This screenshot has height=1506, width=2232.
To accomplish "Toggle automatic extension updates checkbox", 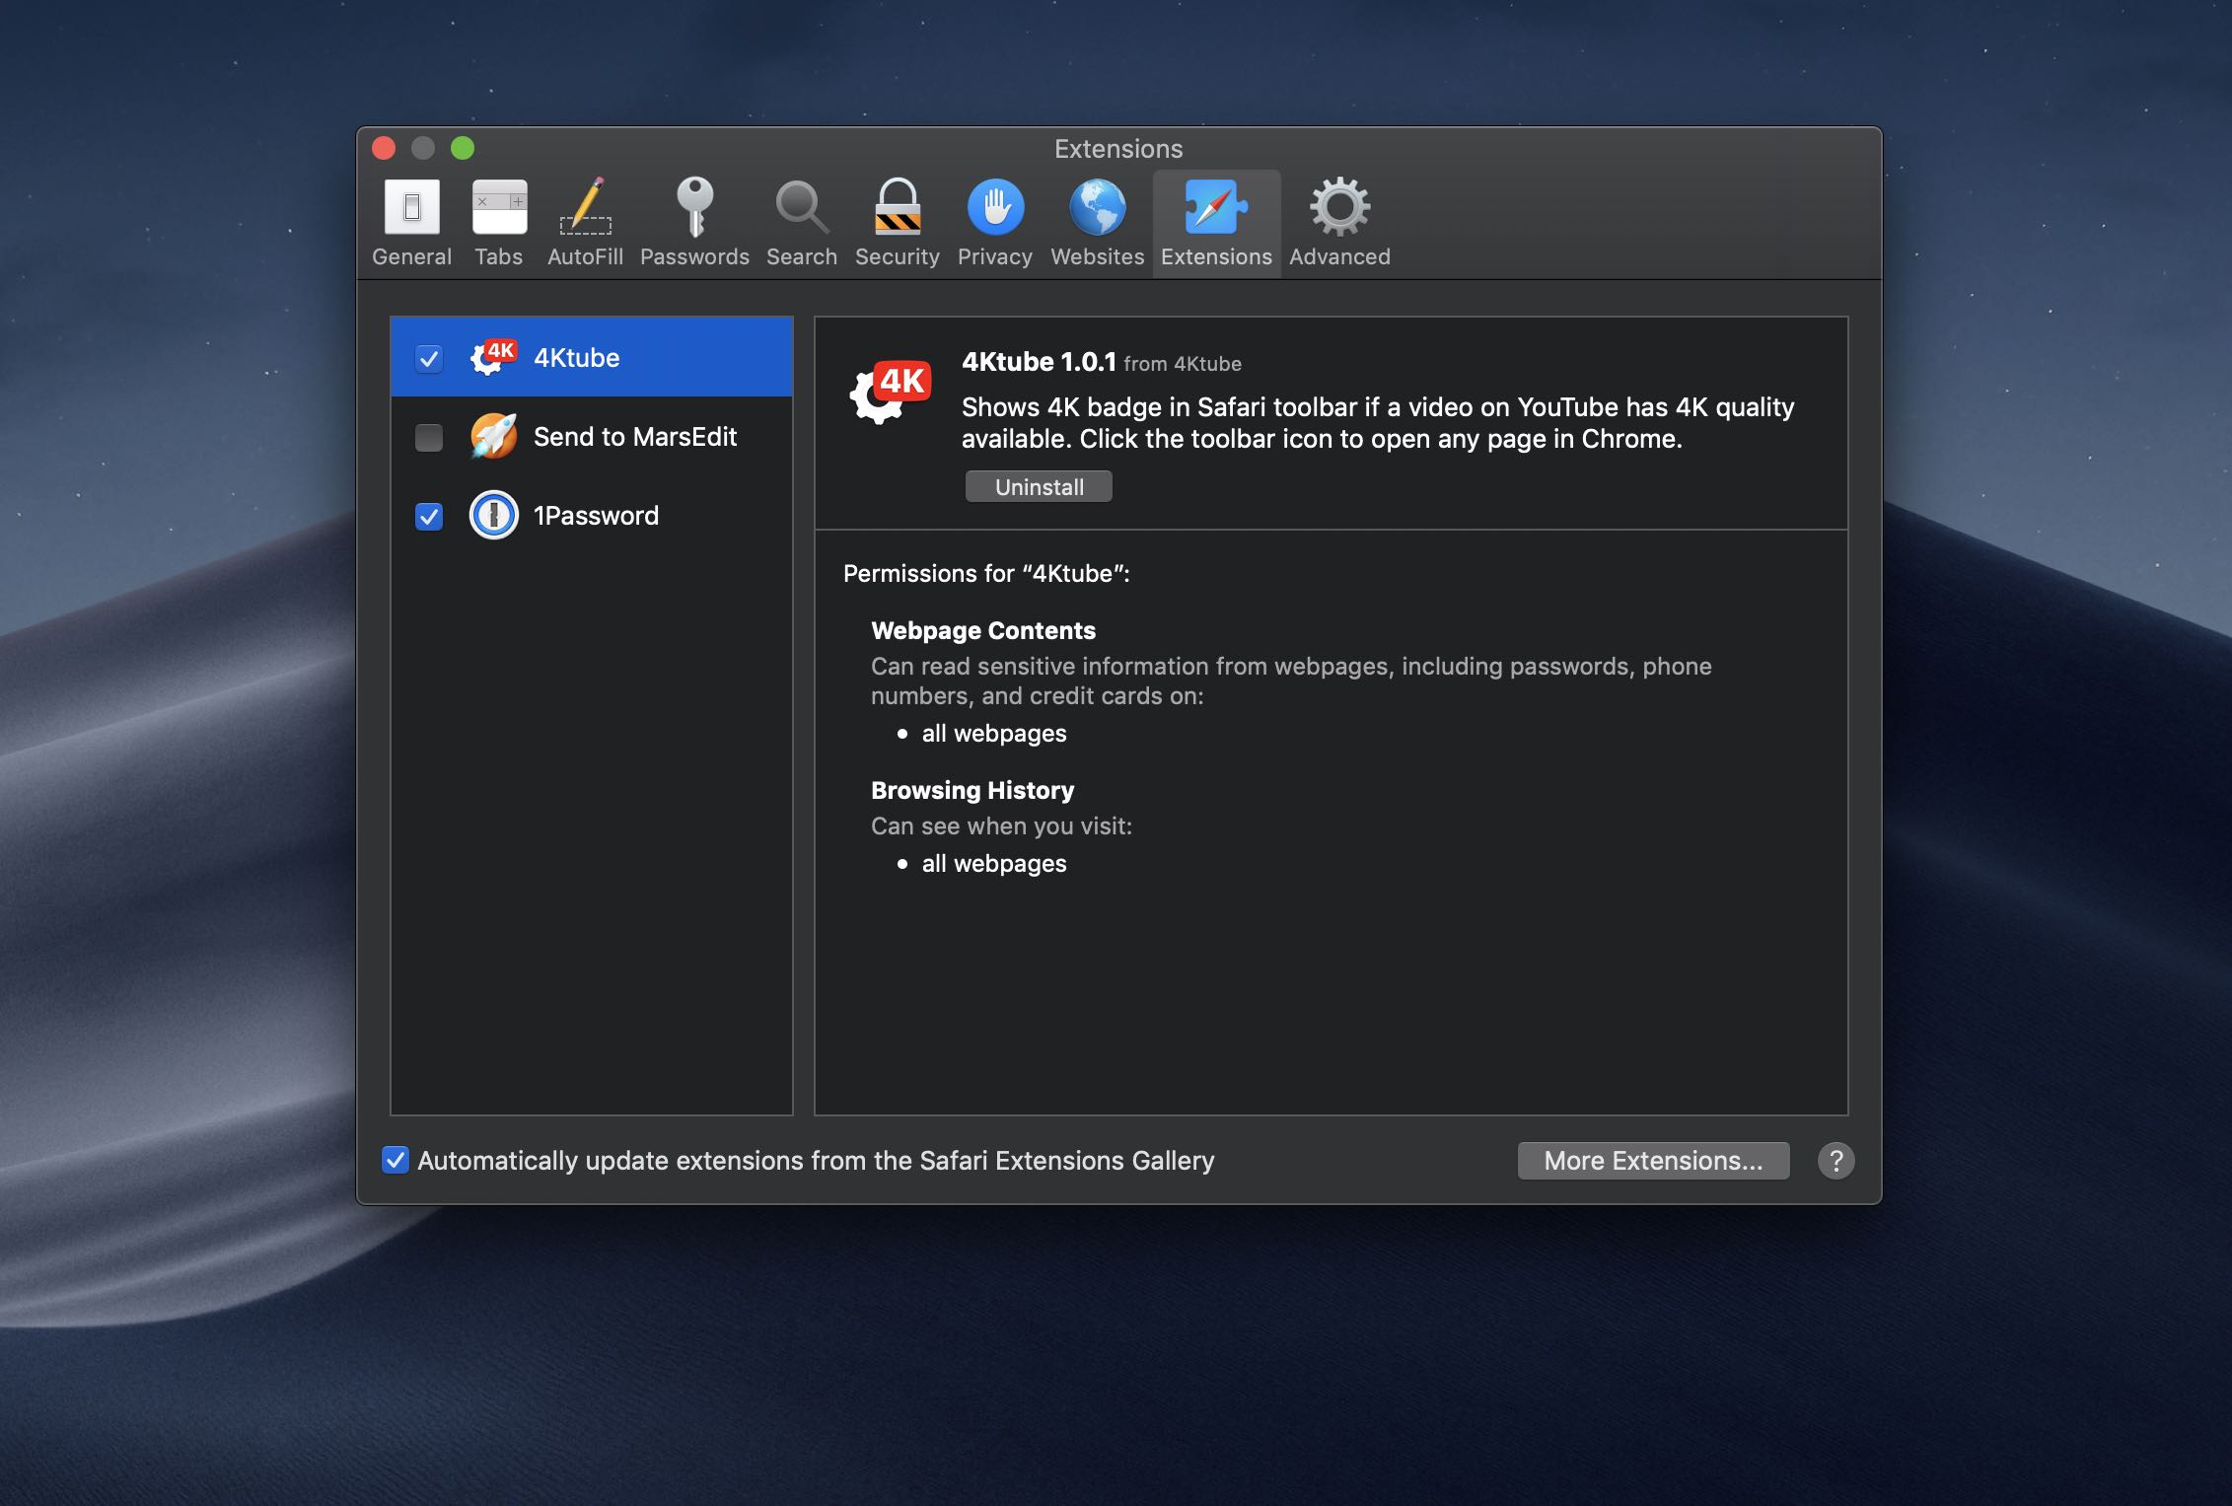I will 396,1160.
